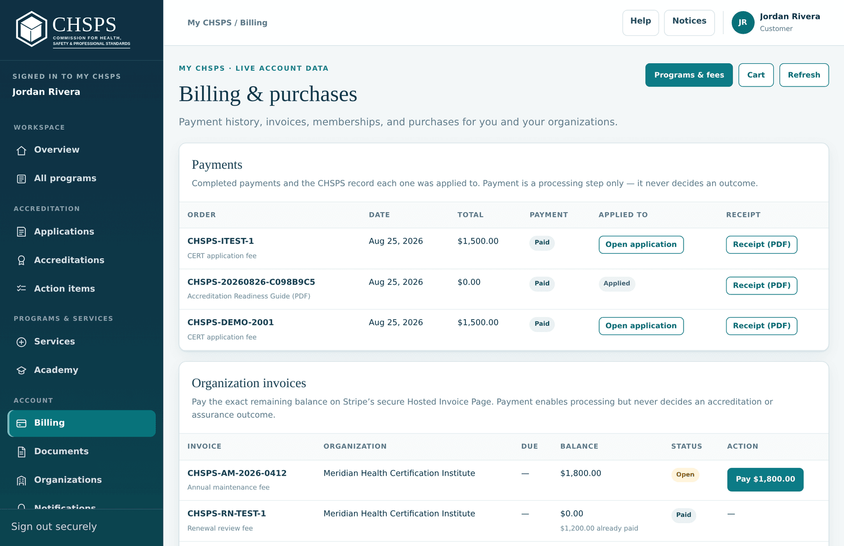Click the Jordan Rivera profile name in header
Image resolution: width=844 pixels, height=546 pixels.
pyautogui.click(x=790, y=16)
